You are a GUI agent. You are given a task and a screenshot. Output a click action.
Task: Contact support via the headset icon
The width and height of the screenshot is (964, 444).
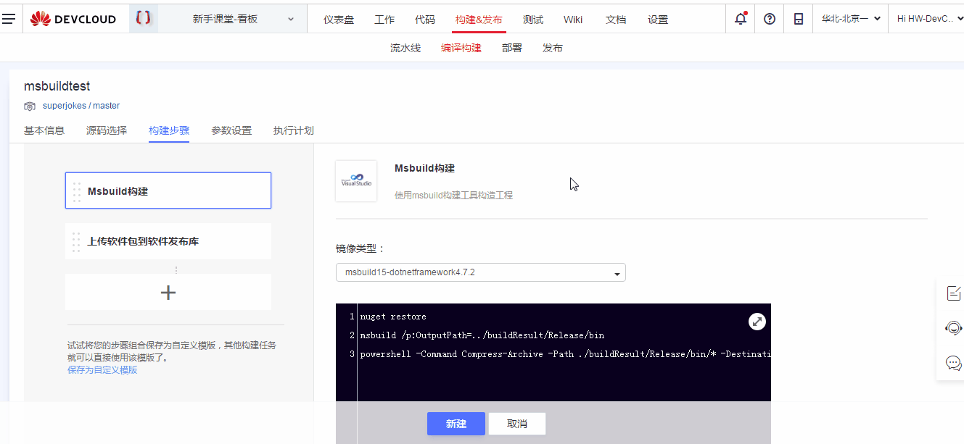[x=952, y=328]
